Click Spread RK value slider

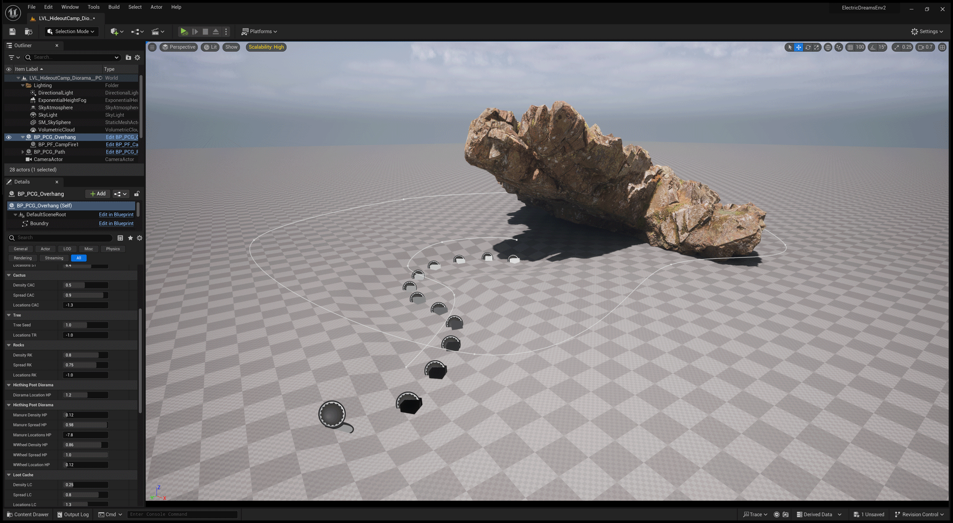pos(86,365)
